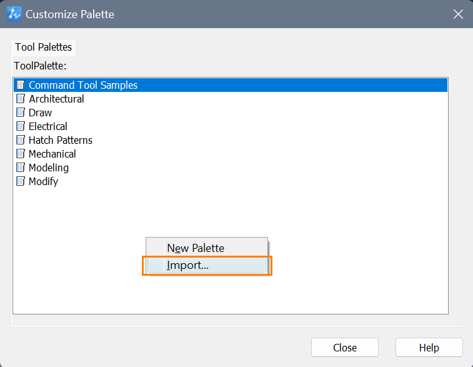Click the Customize Palette app icon in title bar
Viewport: 473px width, 367px height.
tap(14, 14)
